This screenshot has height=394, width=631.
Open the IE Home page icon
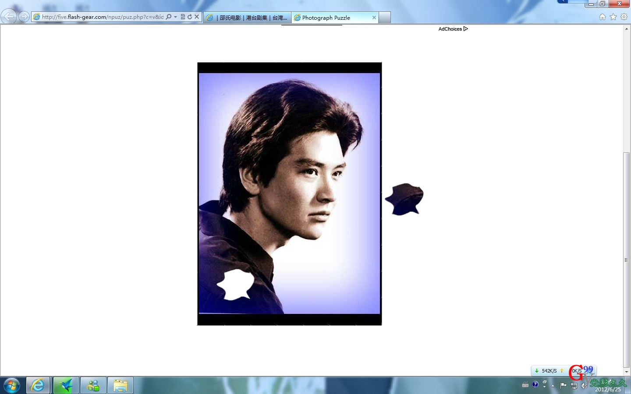(603, 17)
